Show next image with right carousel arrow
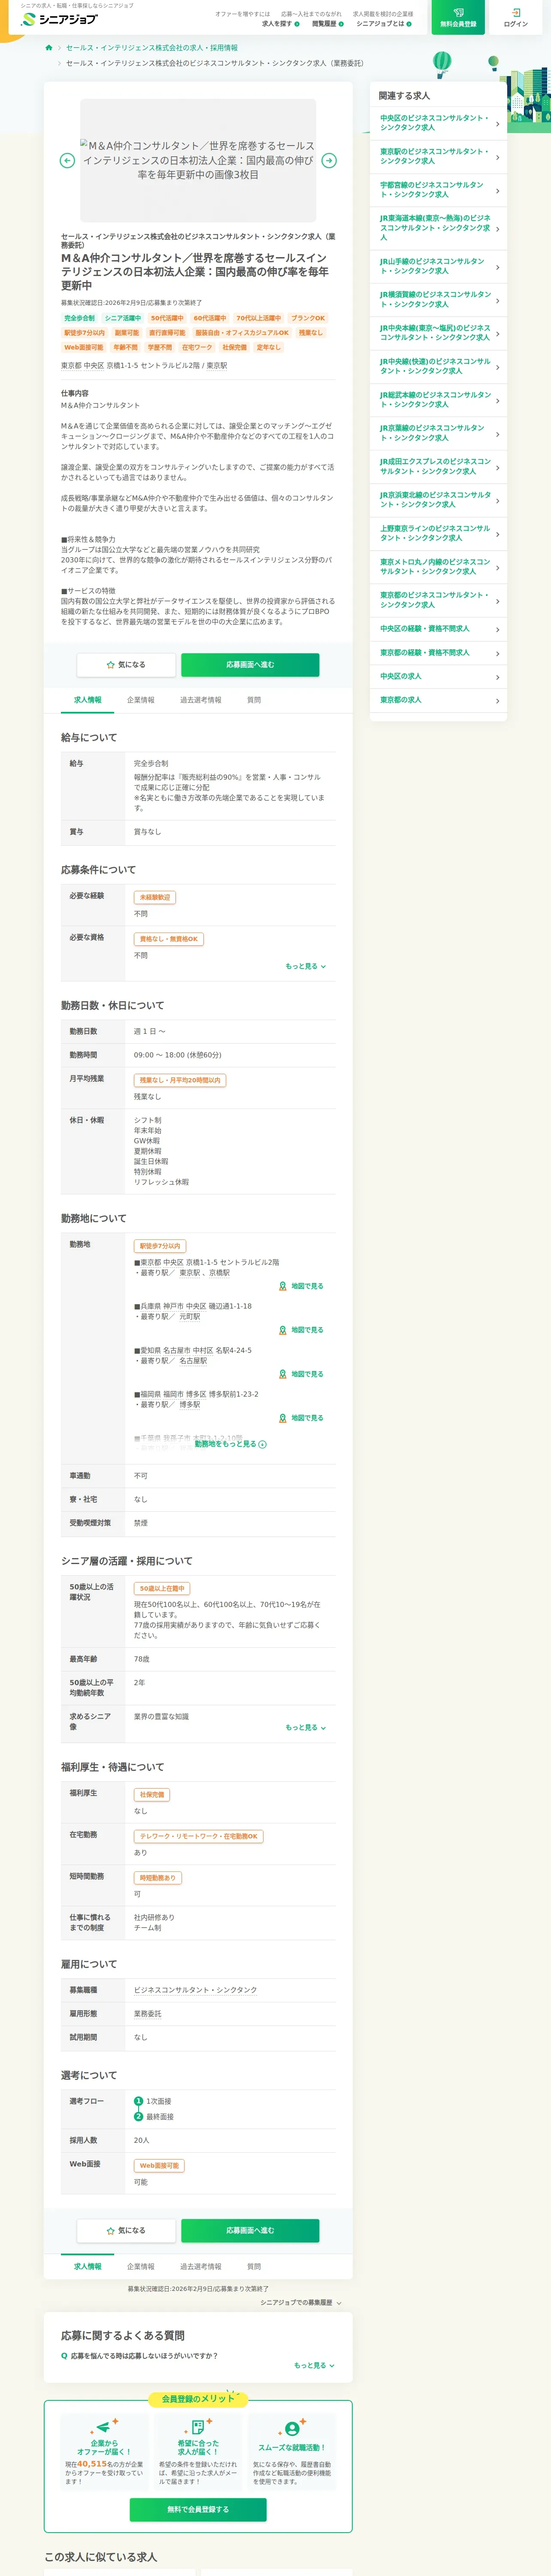The image size is (551, 2576). pyautogui.click(x=329, y=160)
